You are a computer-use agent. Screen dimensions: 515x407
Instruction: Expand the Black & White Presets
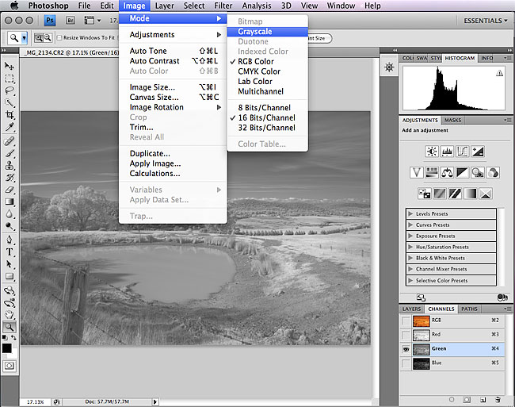click(x=410, y=258)
